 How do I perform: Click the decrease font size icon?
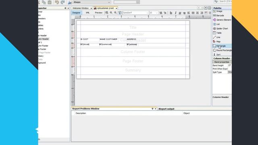click(x=165, y=13)
